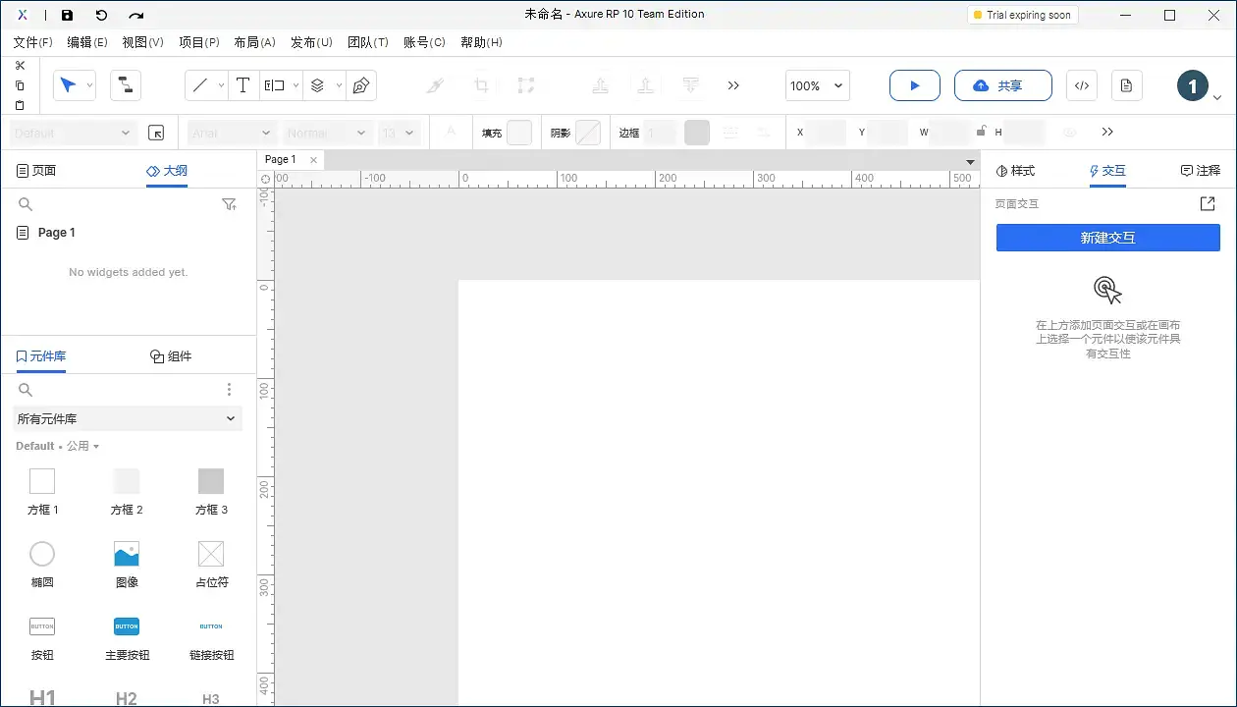This screenshot has width=1237, height=707.
Task: Open the code export view icon
Action: (x=1081, y=85)
